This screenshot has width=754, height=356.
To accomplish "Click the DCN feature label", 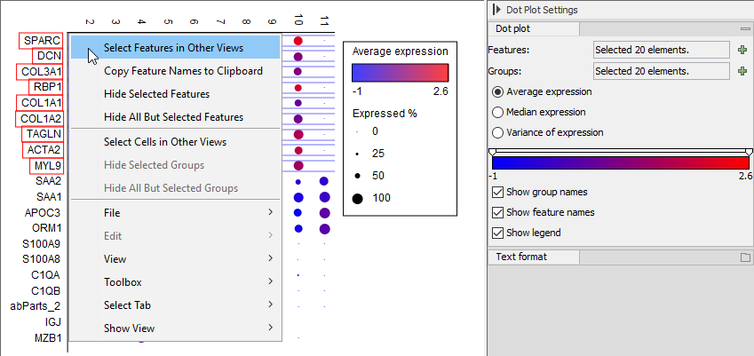I will coord(48,56).
